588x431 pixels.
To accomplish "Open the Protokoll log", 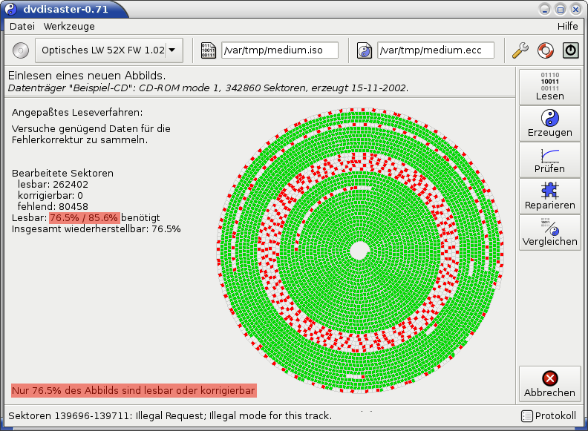I will [x=549, y=415].
